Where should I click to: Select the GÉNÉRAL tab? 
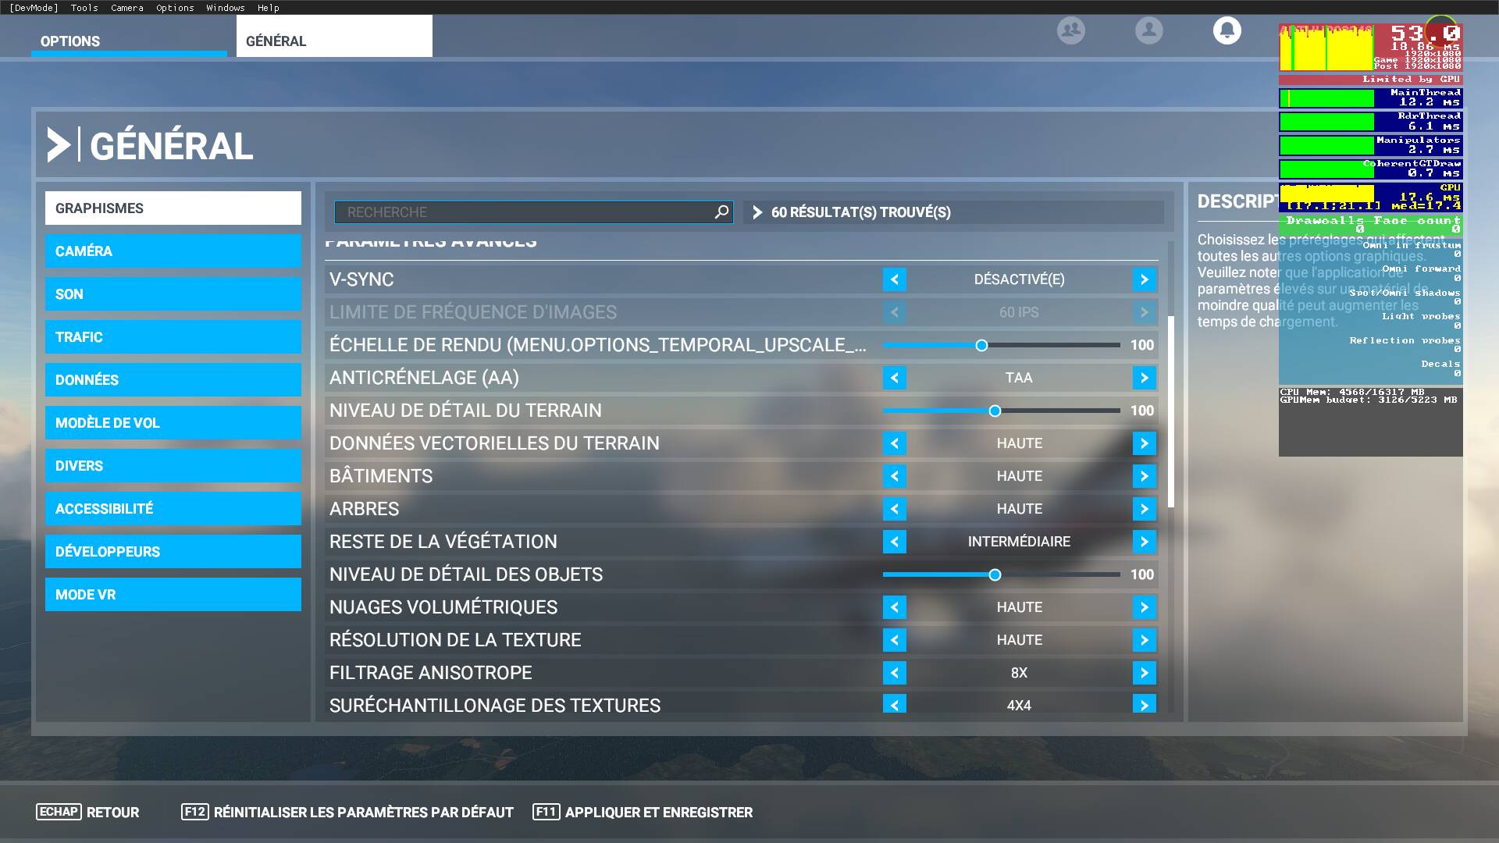[x=333, y=39]
